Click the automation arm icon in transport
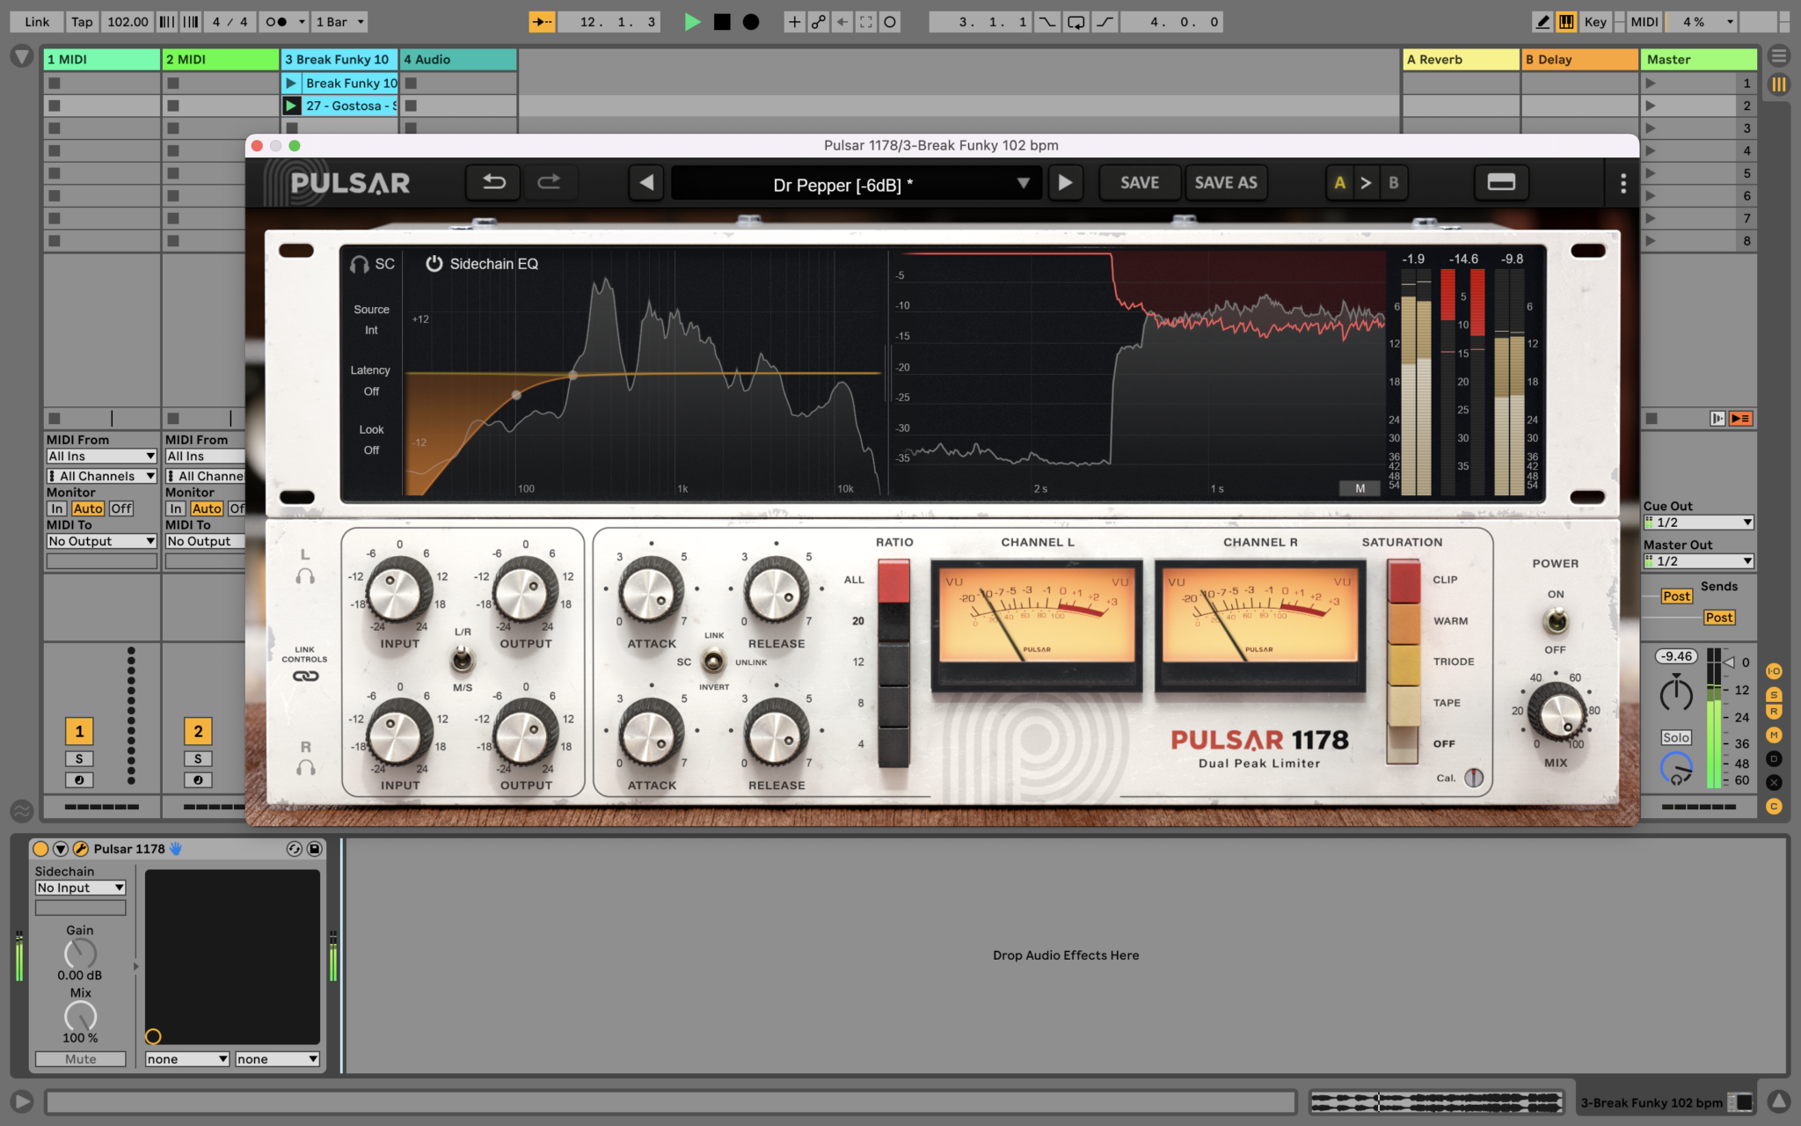 coord(819,22)
